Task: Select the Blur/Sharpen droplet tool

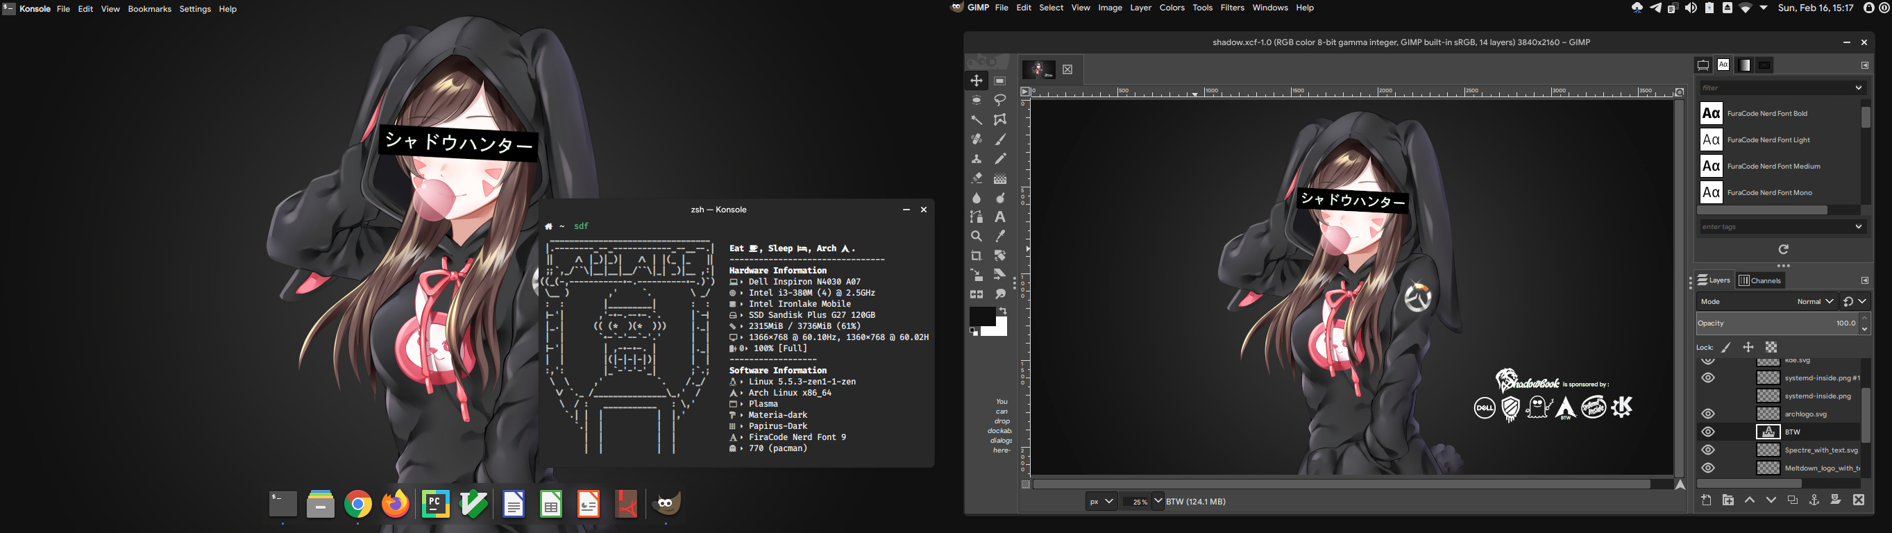Action: coord(976,198)
